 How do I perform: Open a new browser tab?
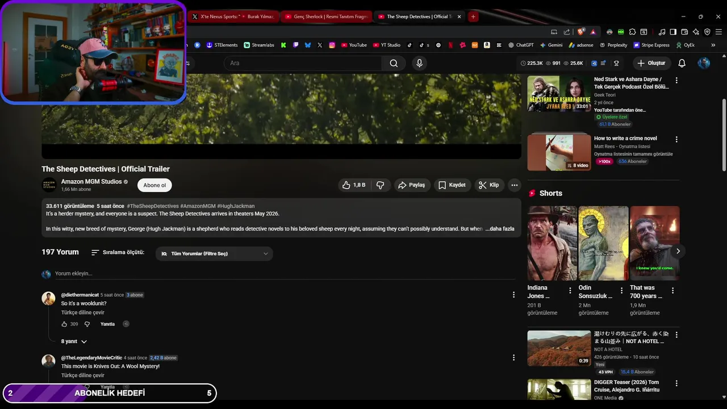tap(473, 16)
